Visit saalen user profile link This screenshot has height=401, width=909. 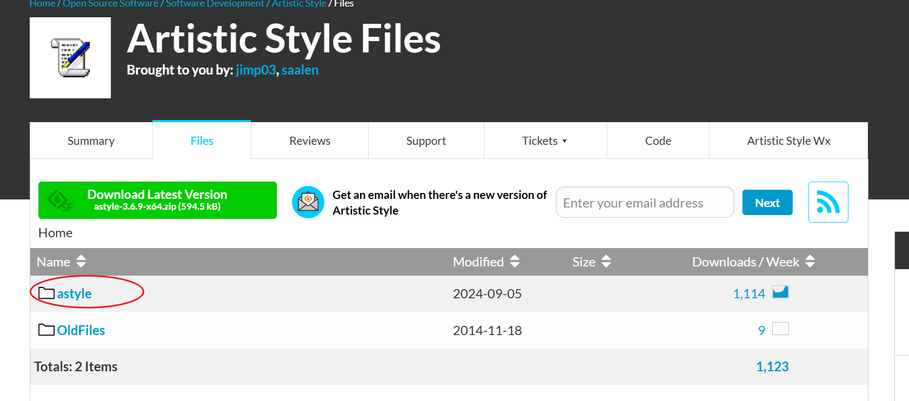click(x=300, y=70)
